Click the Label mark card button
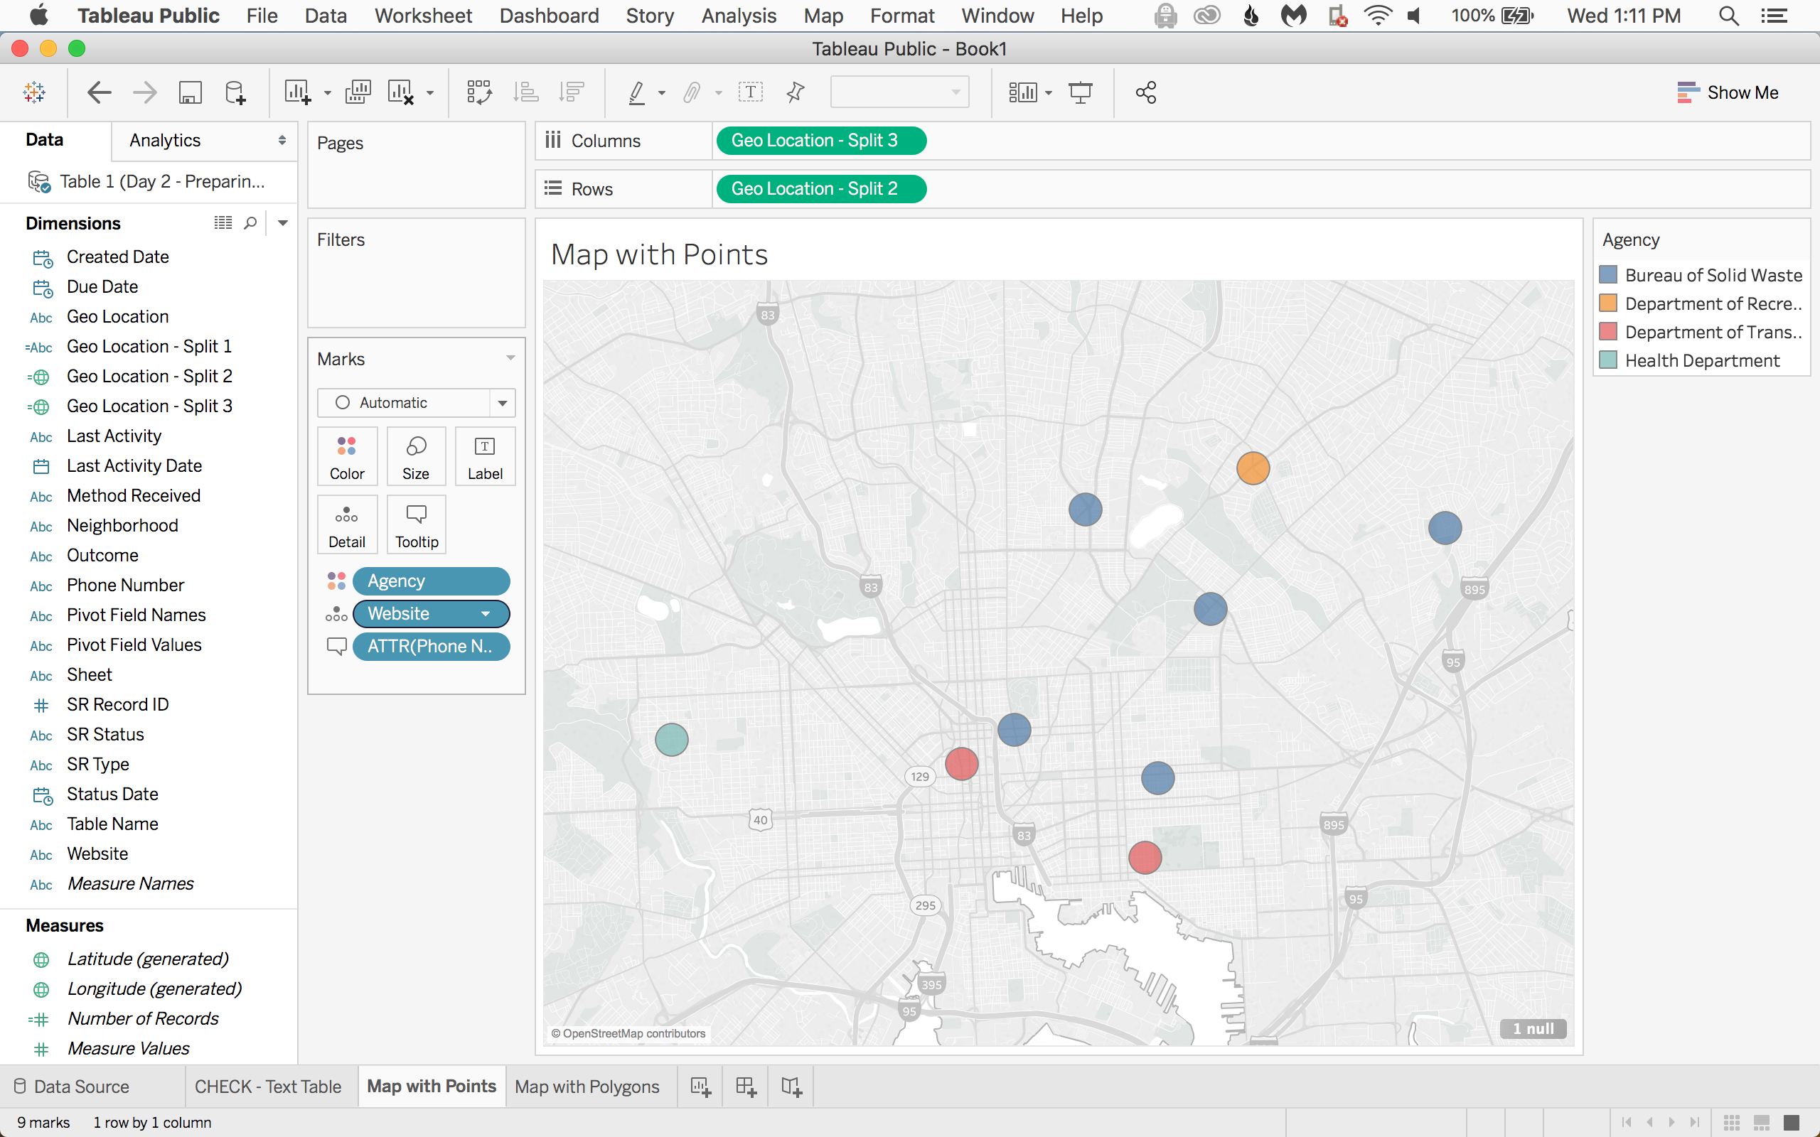1820x1137 pixels. (x=485, y=456)
